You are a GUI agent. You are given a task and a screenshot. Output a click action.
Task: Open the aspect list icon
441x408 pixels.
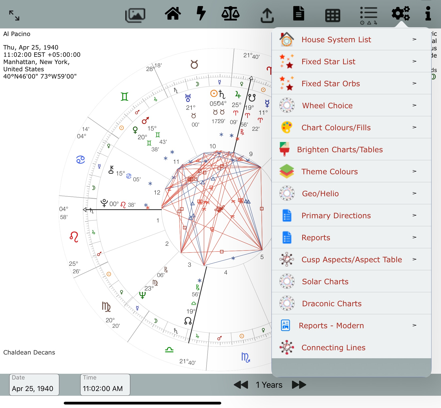[368, 15]
